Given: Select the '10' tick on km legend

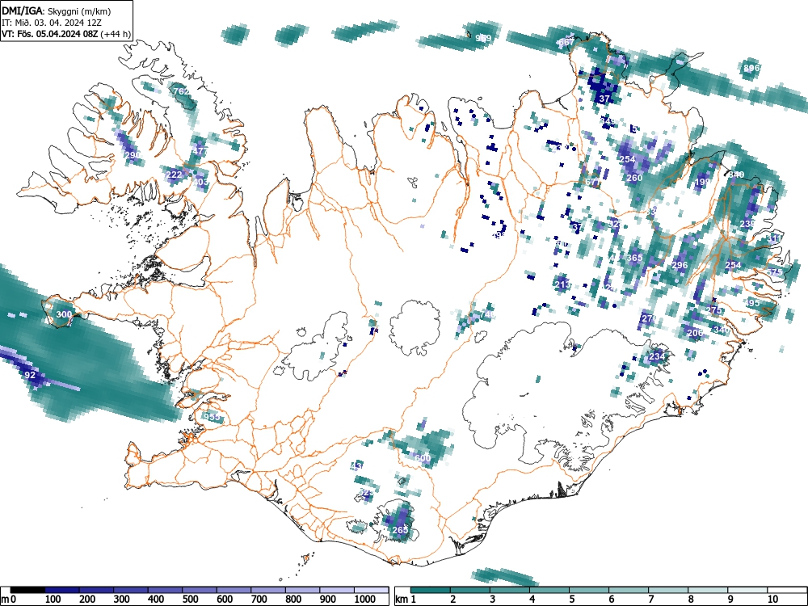Looking at the screenshot, I should pyautogui.click(x=772, y=599).
